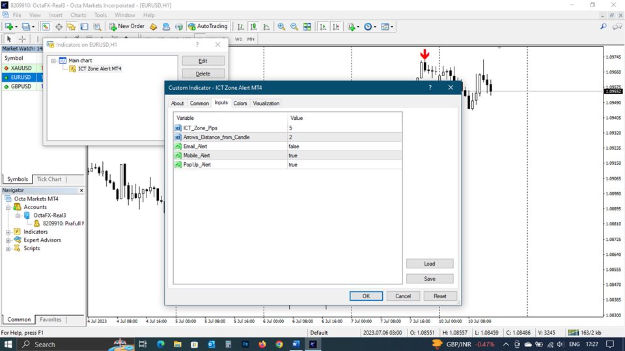The image size is (625, 351).
Task: Expand the Expert Advisors tree node
Action: (x=8, y=240)
